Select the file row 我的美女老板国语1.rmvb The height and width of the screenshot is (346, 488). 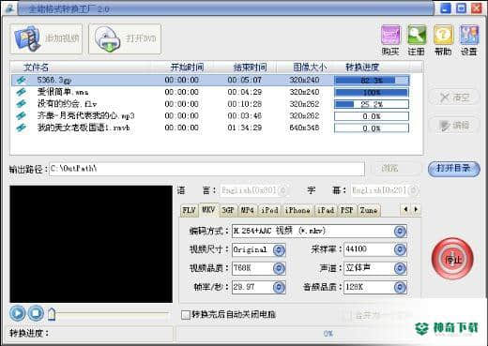[x=211, y=128]
